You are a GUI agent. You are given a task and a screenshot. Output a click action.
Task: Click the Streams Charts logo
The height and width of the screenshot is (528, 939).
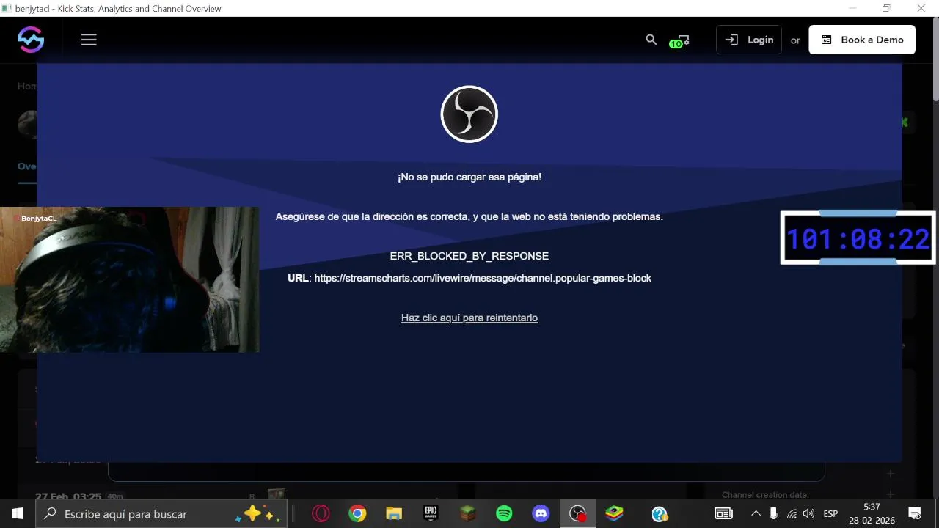click(x=31, y=40)
